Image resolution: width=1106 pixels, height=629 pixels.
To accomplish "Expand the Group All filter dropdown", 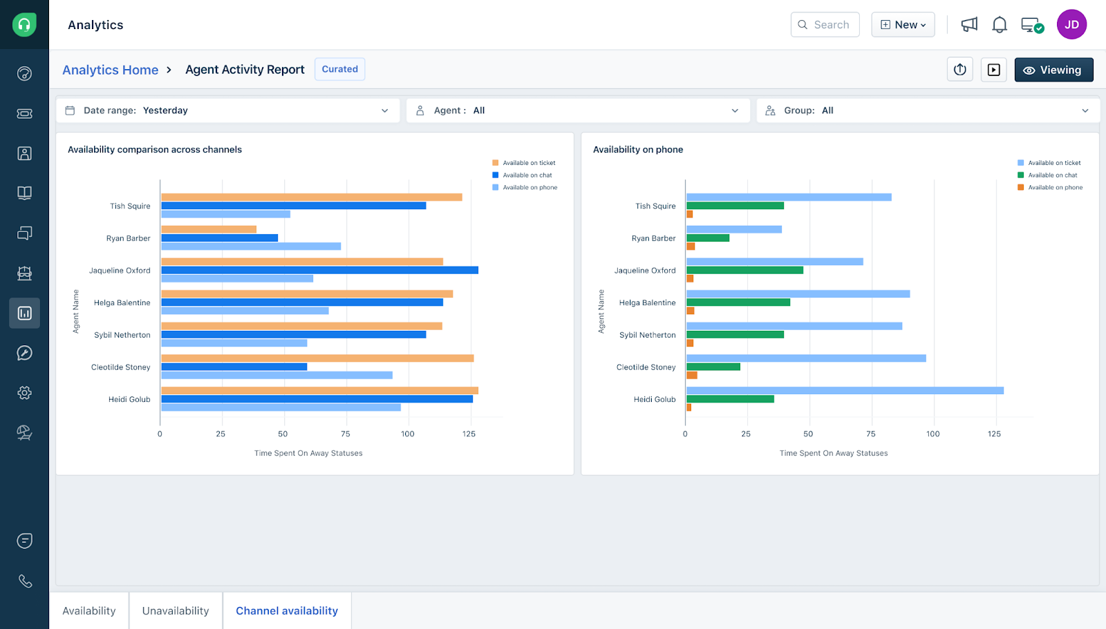I will 928,110.
